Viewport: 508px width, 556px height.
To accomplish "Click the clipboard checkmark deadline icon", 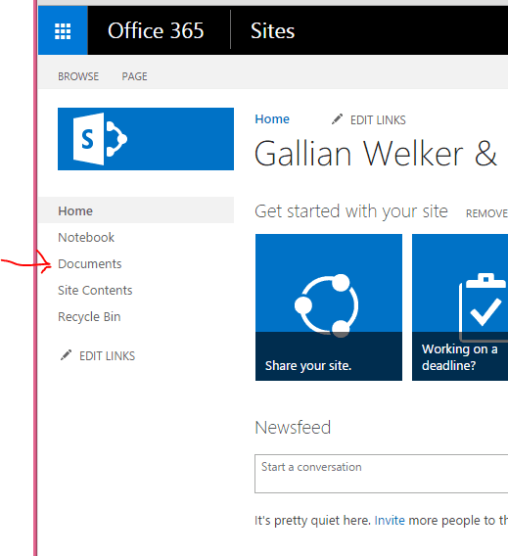I will pos(483,306).
